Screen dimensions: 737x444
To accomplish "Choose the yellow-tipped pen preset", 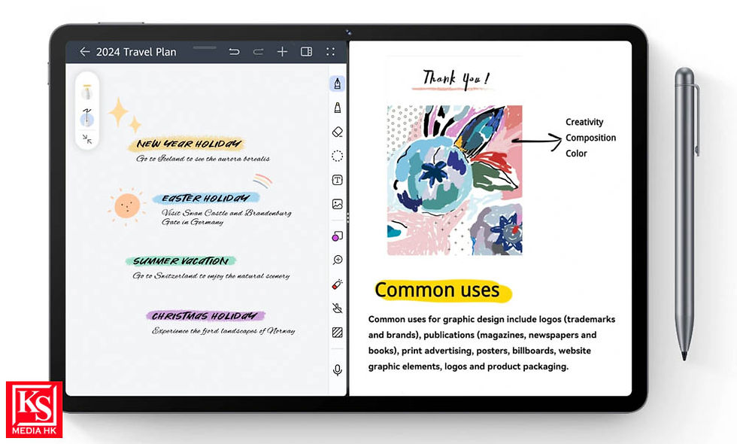I will [x=87, y=92].
